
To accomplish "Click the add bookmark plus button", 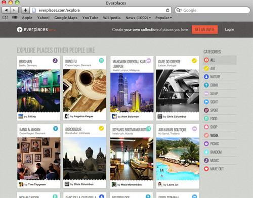I will (x=25, y=10).
